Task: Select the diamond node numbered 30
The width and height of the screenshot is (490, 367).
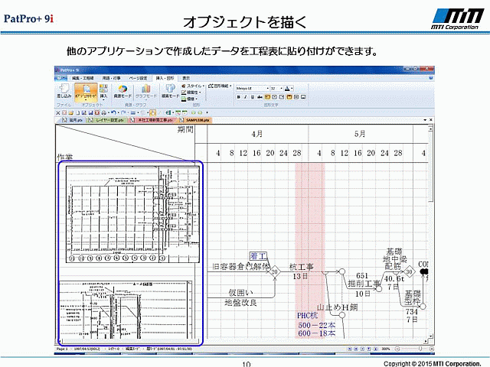Action: [409, 272]
